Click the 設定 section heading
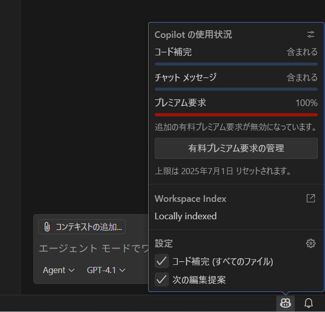Viewport: 325px width, 312px height. click(164, 243)
